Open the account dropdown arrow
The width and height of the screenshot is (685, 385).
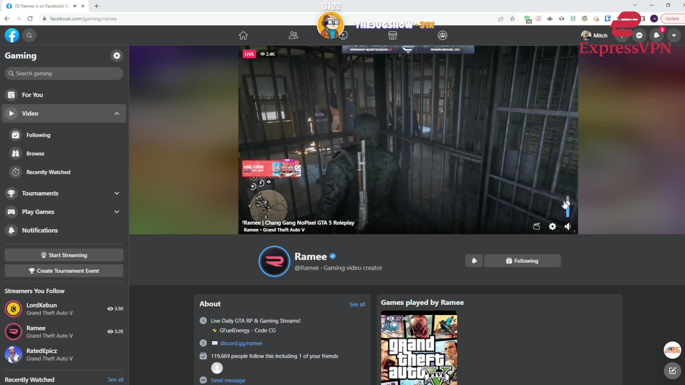coord(674,36)
